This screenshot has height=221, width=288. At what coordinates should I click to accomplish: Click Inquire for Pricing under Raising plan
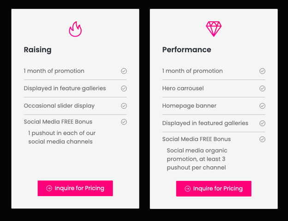point(75,188)
